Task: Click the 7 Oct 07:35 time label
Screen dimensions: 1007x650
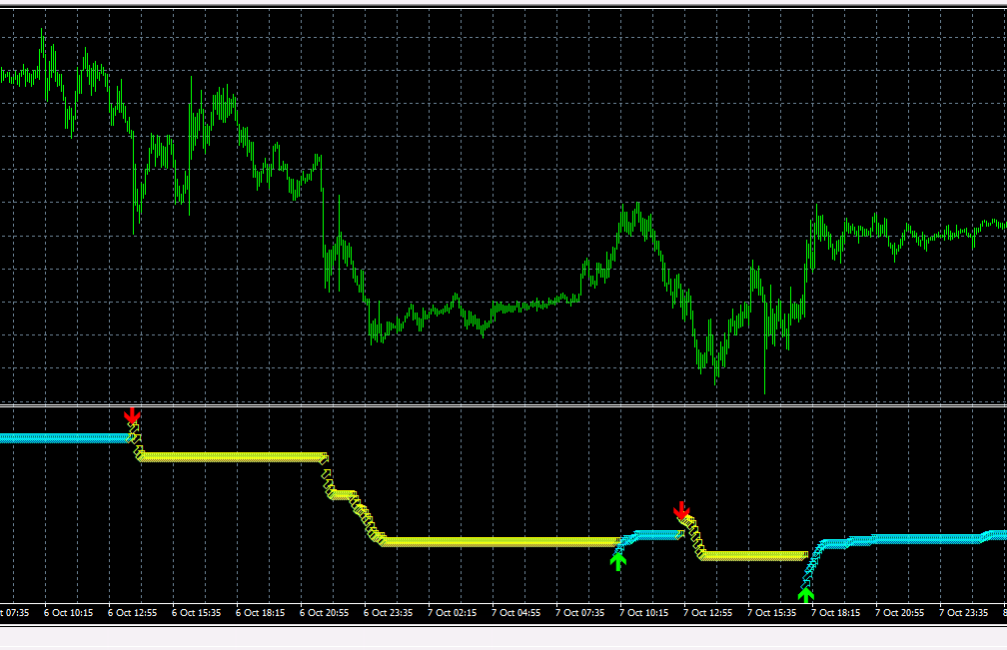Action: [x=581, y=613]
